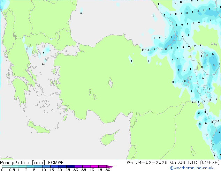Click the '45' legend value
The width and height of the screenshot is (221, 171).
click(x=100, y=170)
